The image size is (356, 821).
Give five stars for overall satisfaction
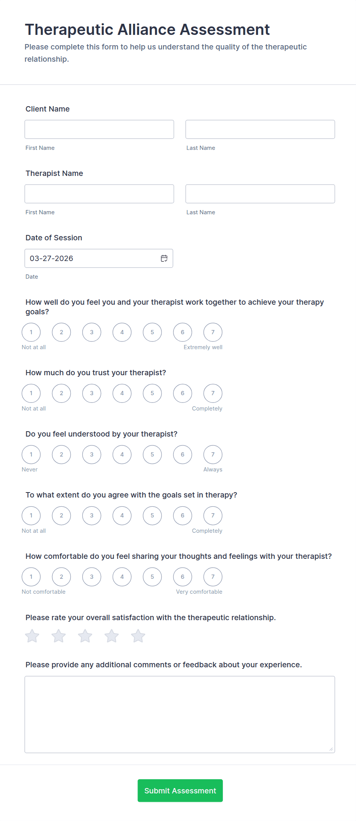[x=138, y=636]
